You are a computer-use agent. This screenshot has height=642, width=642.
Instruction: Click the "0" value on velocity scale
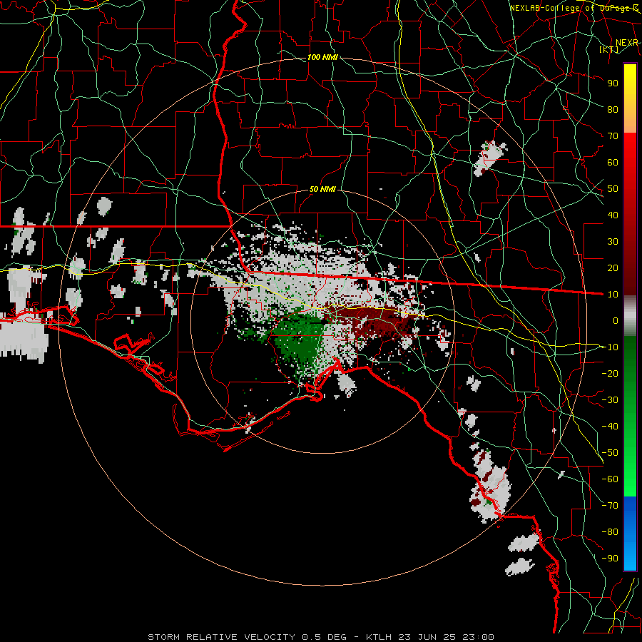[x=616, y=320]
